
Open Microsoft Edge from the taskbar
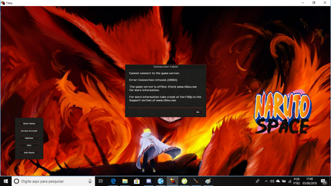point(113,181)
